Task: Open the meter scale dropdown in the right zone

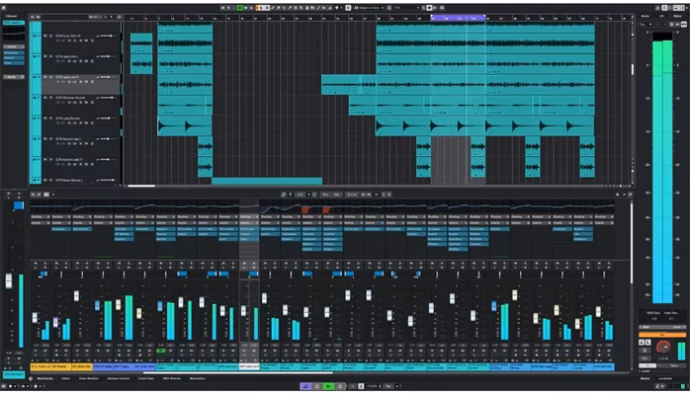Action: click(645, 24)
